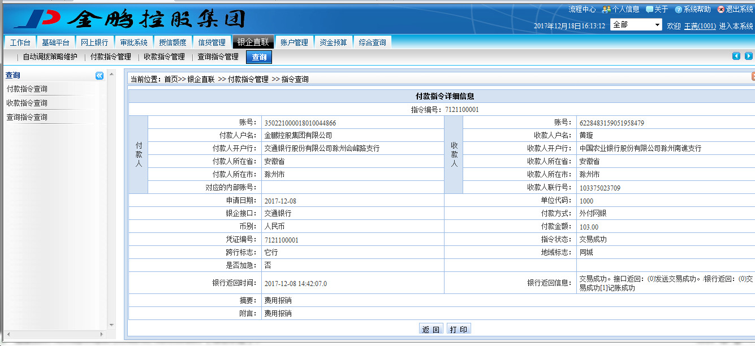Open 系统帮助 help question mark icon
This screenshot has width=755, height=346.
coord(679,10)
